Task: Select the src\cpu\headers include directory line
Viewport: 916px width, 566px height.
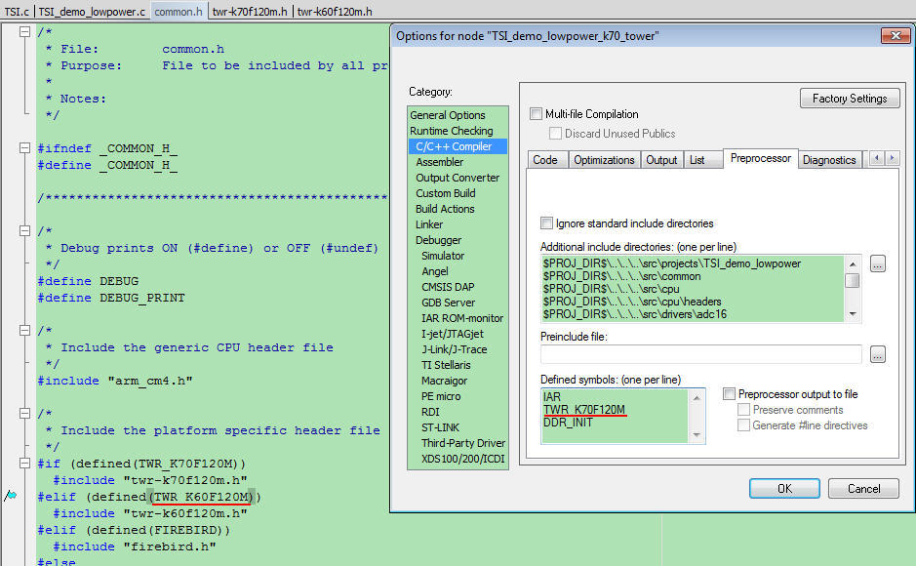Action: coord(631,302)
